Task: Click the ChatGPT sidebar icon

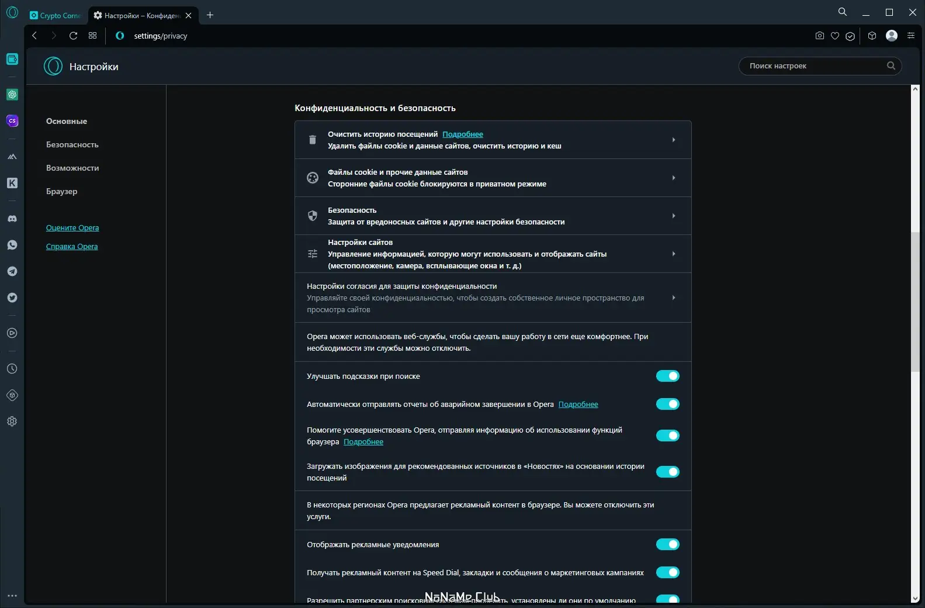Action: pyautogui.click(x=12, y=95)
